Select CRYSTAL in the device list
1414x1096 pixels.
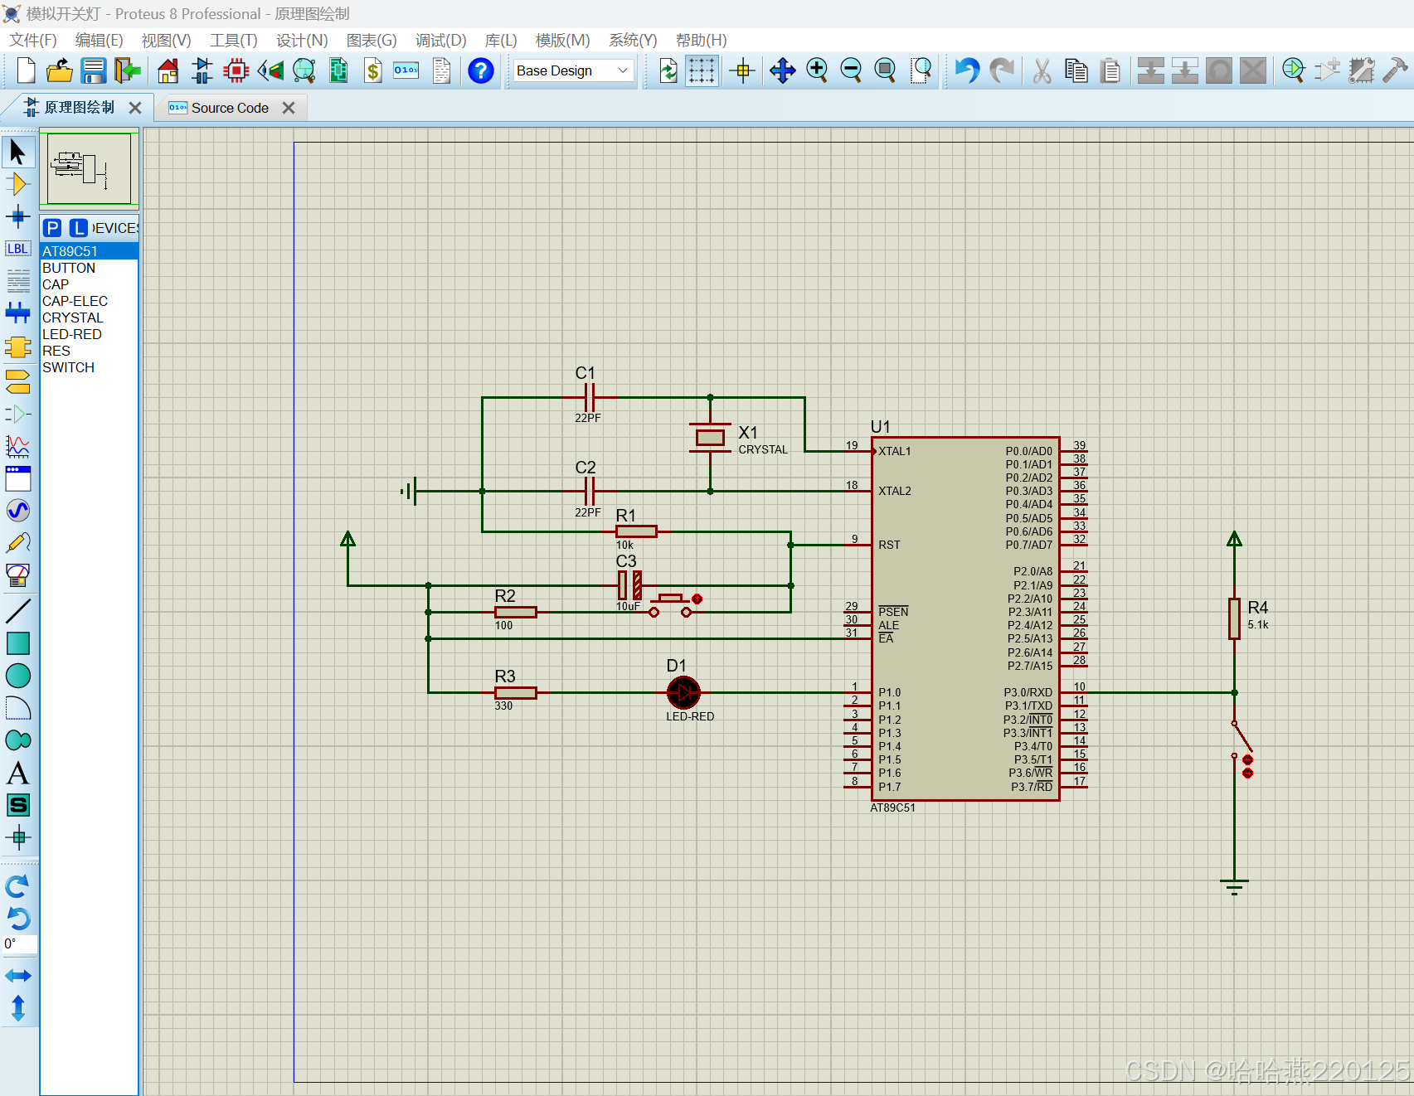pos(89,318)
